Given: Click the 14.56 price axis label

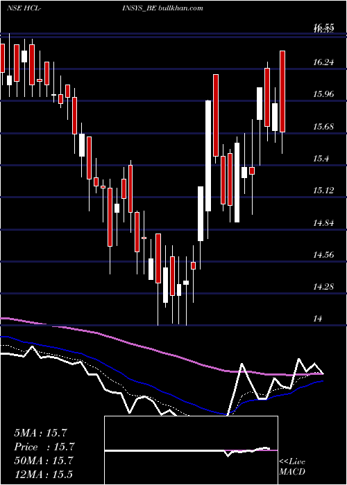Looking at the screenshot, I should coord(323,255).
